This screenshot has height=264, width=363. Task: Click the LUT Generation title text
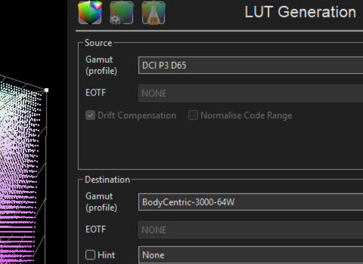pyautogui.click(x=300, y=12)
